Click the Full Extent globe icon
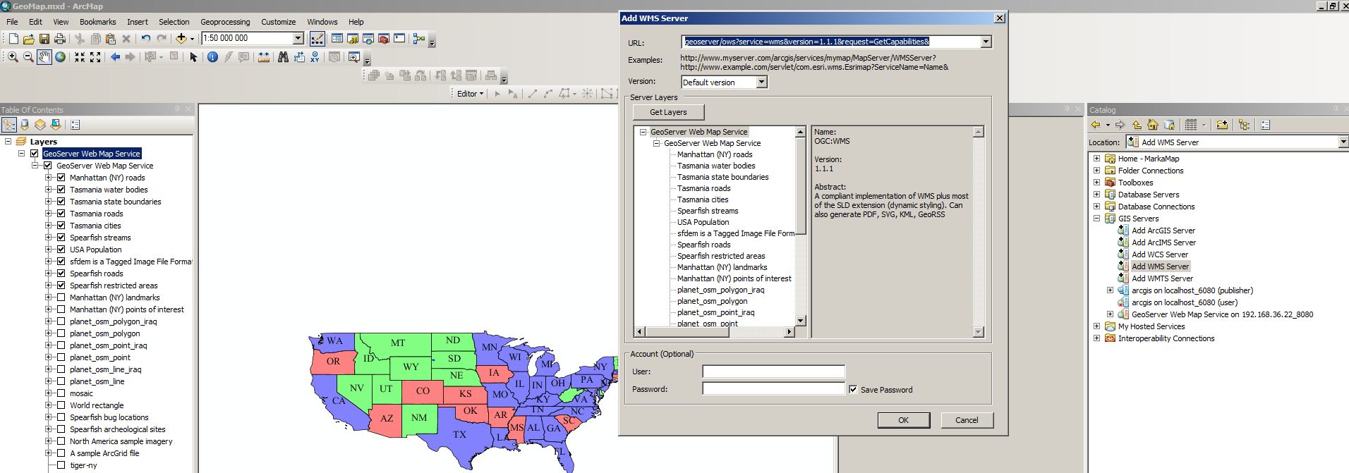The height and width of the screenshot is (473, 1349). coord(61,57)
